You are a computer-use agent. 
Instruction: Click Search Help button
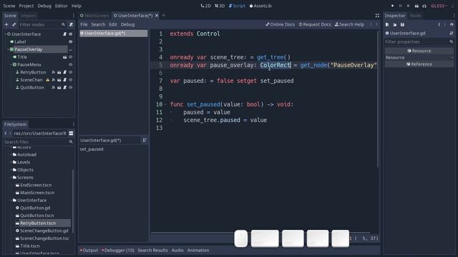pyautogui.click(x=349, y=24)
